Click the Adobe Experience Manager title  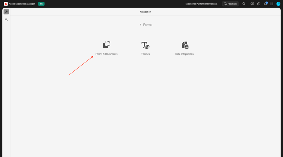(x=22, y=4)
